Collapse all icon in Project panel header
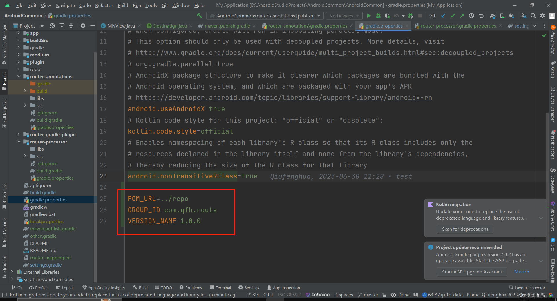Image resolution: width=557 pixels, height=301 pixels. pyautogui.click(x=71, y=26)
